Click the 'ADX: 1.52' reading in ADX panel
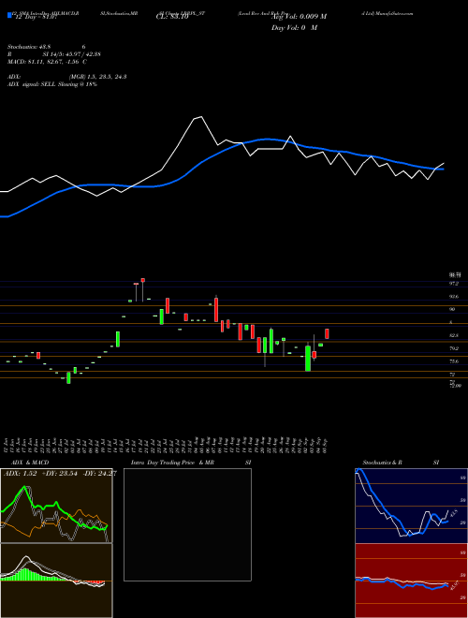This screenshot has height=618, width=468. 20,474
